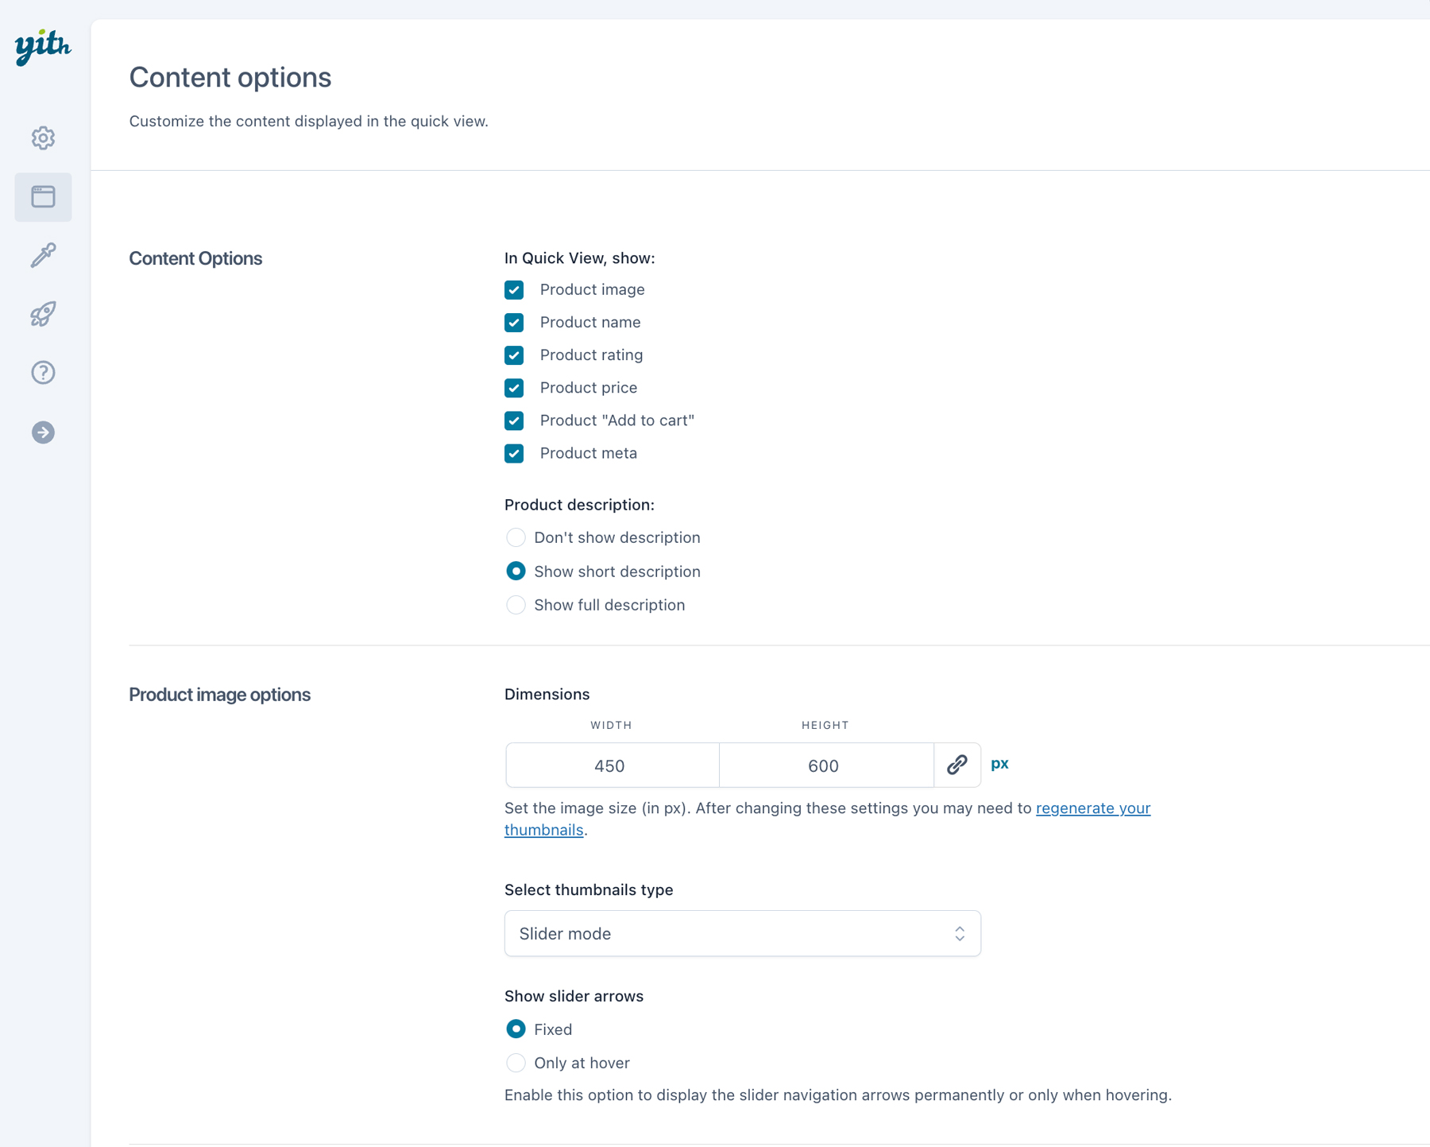Click the rocket icon in sidebar

(43, 314)
